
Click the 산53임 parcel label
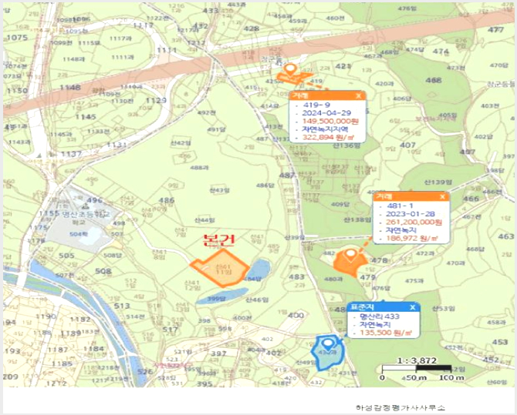click(x=444, y=309)
